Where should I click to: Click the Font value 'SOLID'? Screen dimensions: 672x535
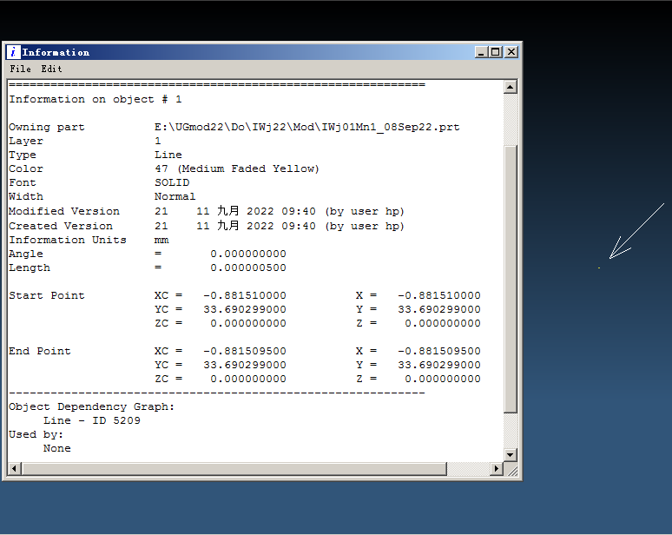172,182
